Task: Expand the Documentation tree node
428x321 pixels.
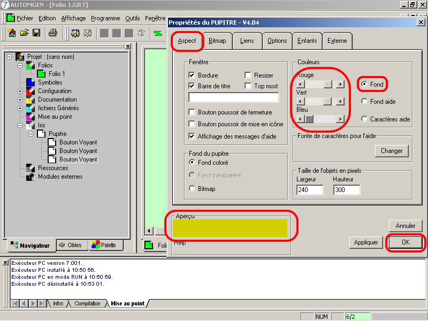Action: 20,100
